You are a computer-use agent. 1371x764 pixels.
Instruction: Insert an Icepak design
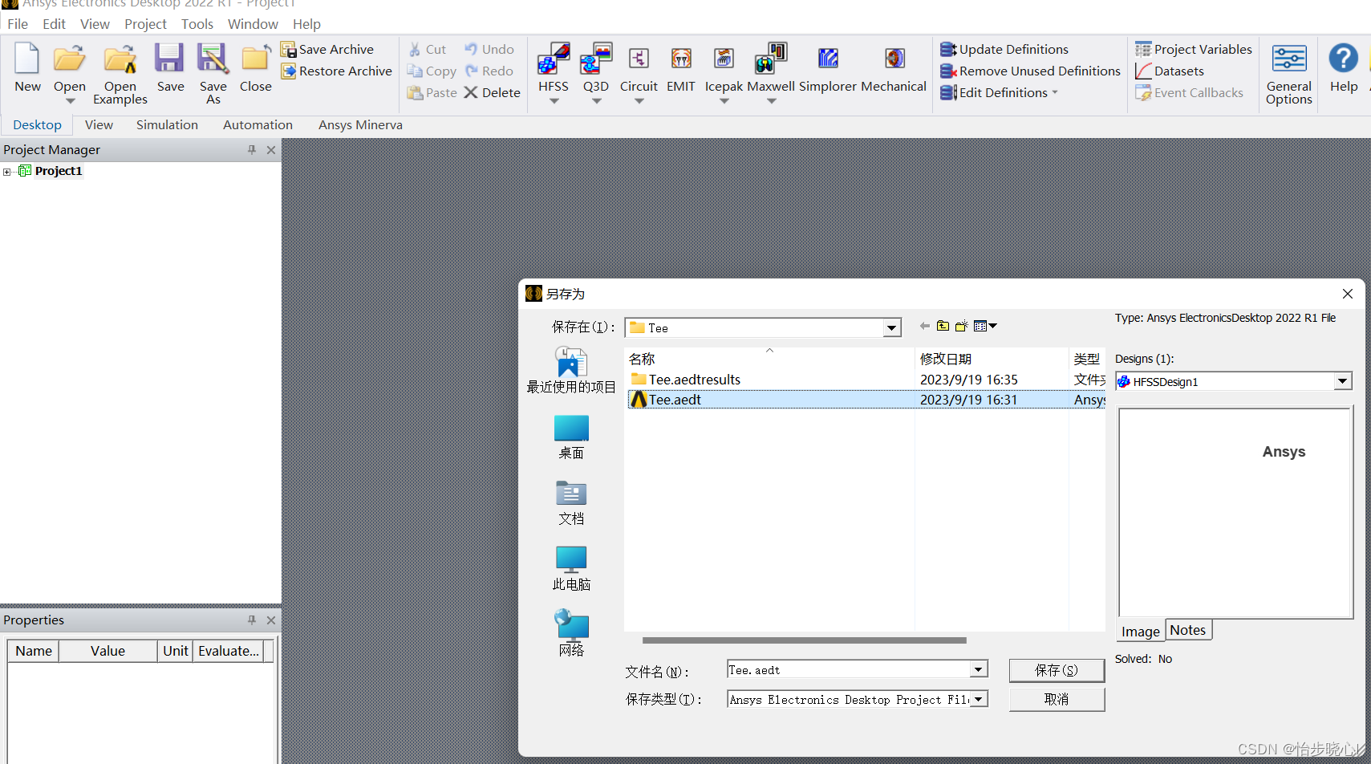coord(724,59)
